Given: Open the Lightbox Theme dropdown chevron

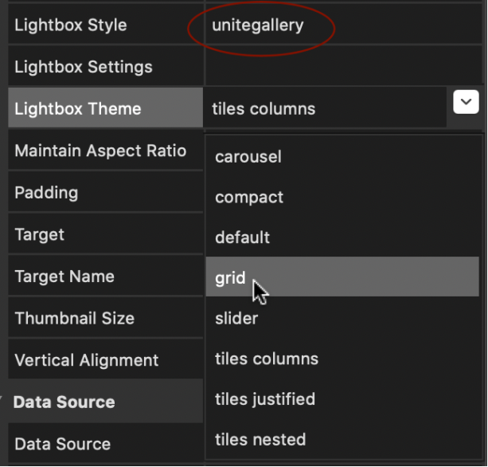Looking at the screenshot, I should 466,102.
